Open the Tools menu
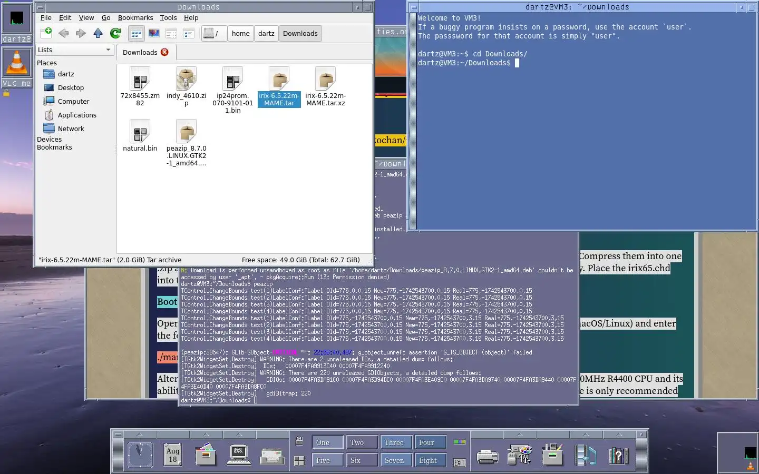The width and height of the screenshot is (759, 474). pyautogui.click(x=168, y=17)
